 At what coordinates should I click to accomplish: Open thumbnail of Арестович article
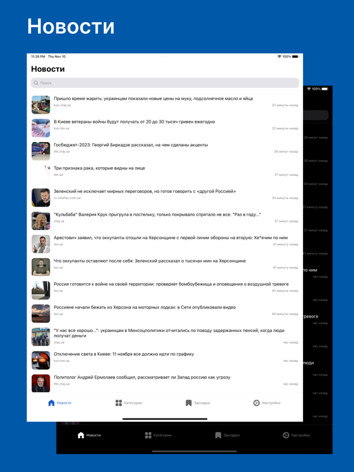click(x=41, y=244)
